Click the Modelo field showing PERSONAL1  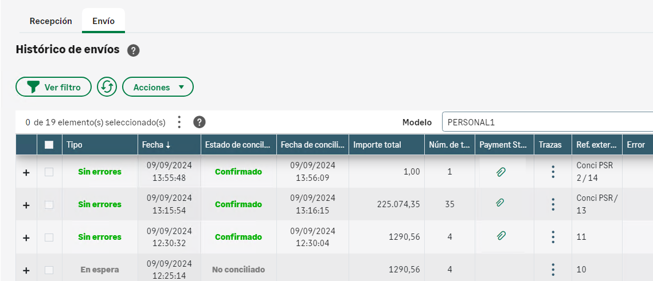[x=545, y=122]
